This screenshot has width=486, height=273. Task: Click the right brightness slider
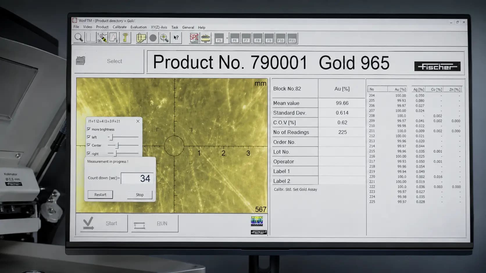click(123, 153)
